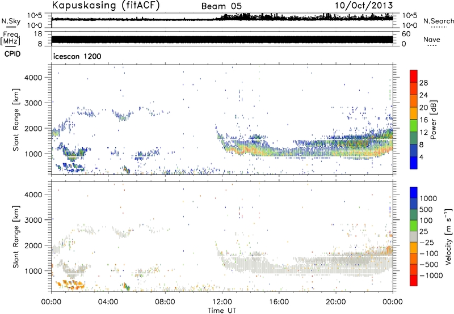454x314 pixels.
Task: Click the "20:00" time tick label
Action: [336, 302]
